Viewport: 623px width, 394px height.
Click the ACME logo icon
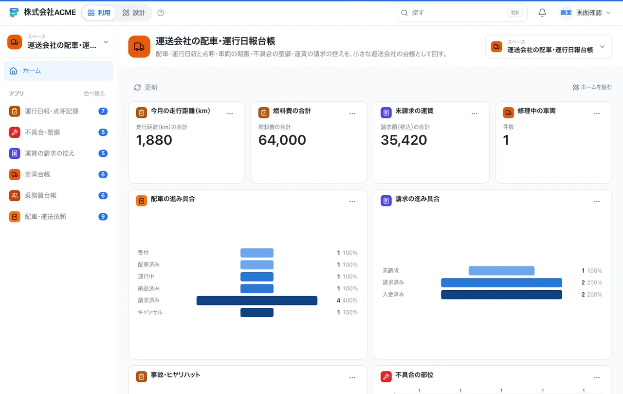(x=14, y=13)
